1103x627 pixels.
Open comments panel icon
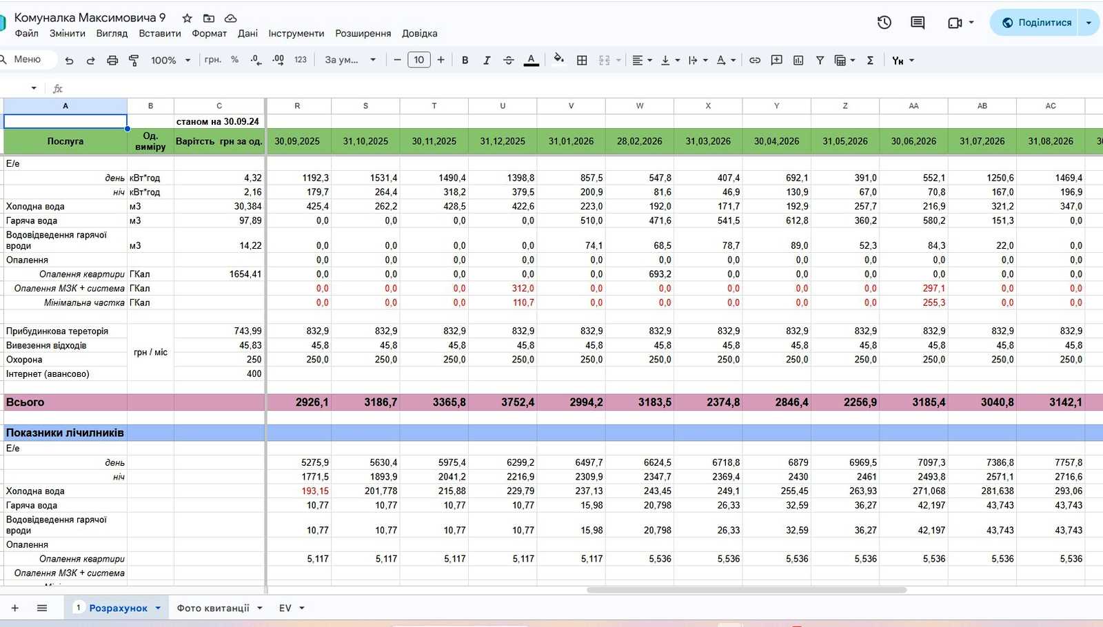click(918, 23)
